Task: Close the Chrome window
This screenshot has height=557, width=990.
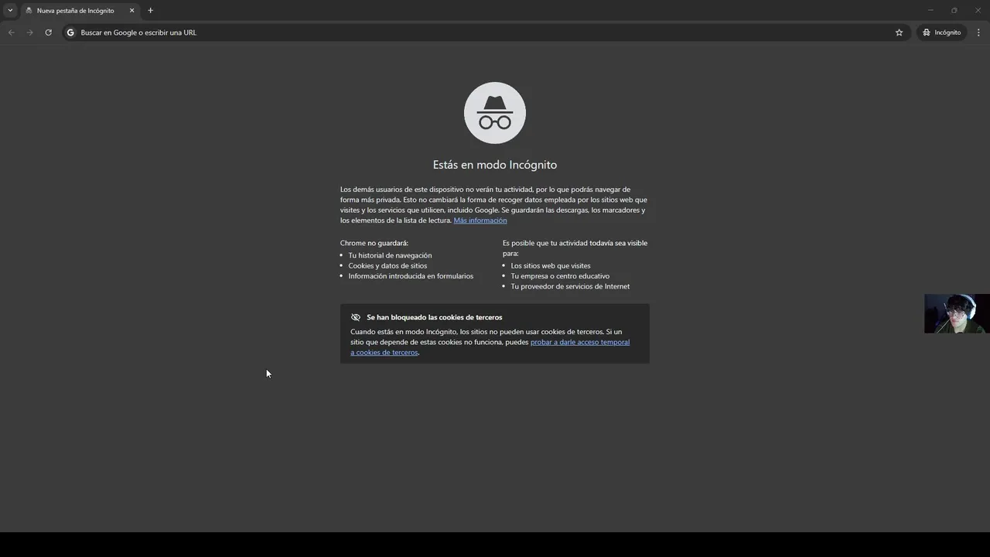Action: pyautogui.click(x=978, y=10)
